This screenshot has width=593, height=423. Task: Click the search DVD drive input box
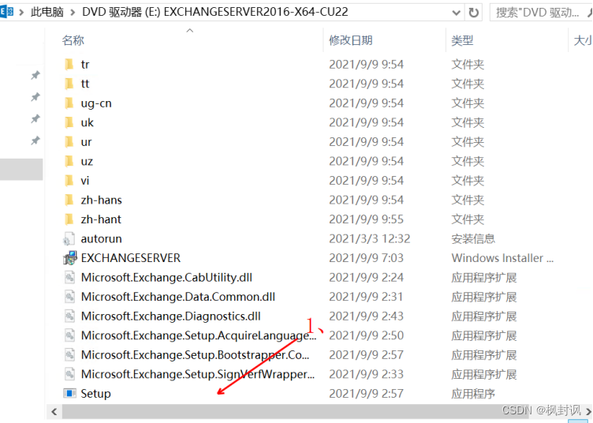pos(540,13)
